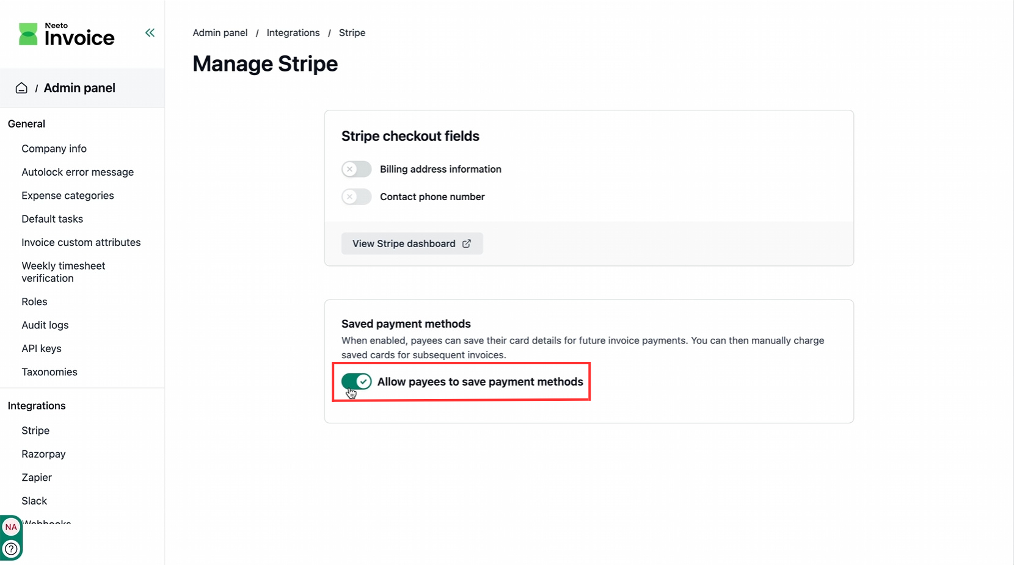Open Slack integration in sidebar
Viewport: 1014px width, 565px height.
coord(34,501)
